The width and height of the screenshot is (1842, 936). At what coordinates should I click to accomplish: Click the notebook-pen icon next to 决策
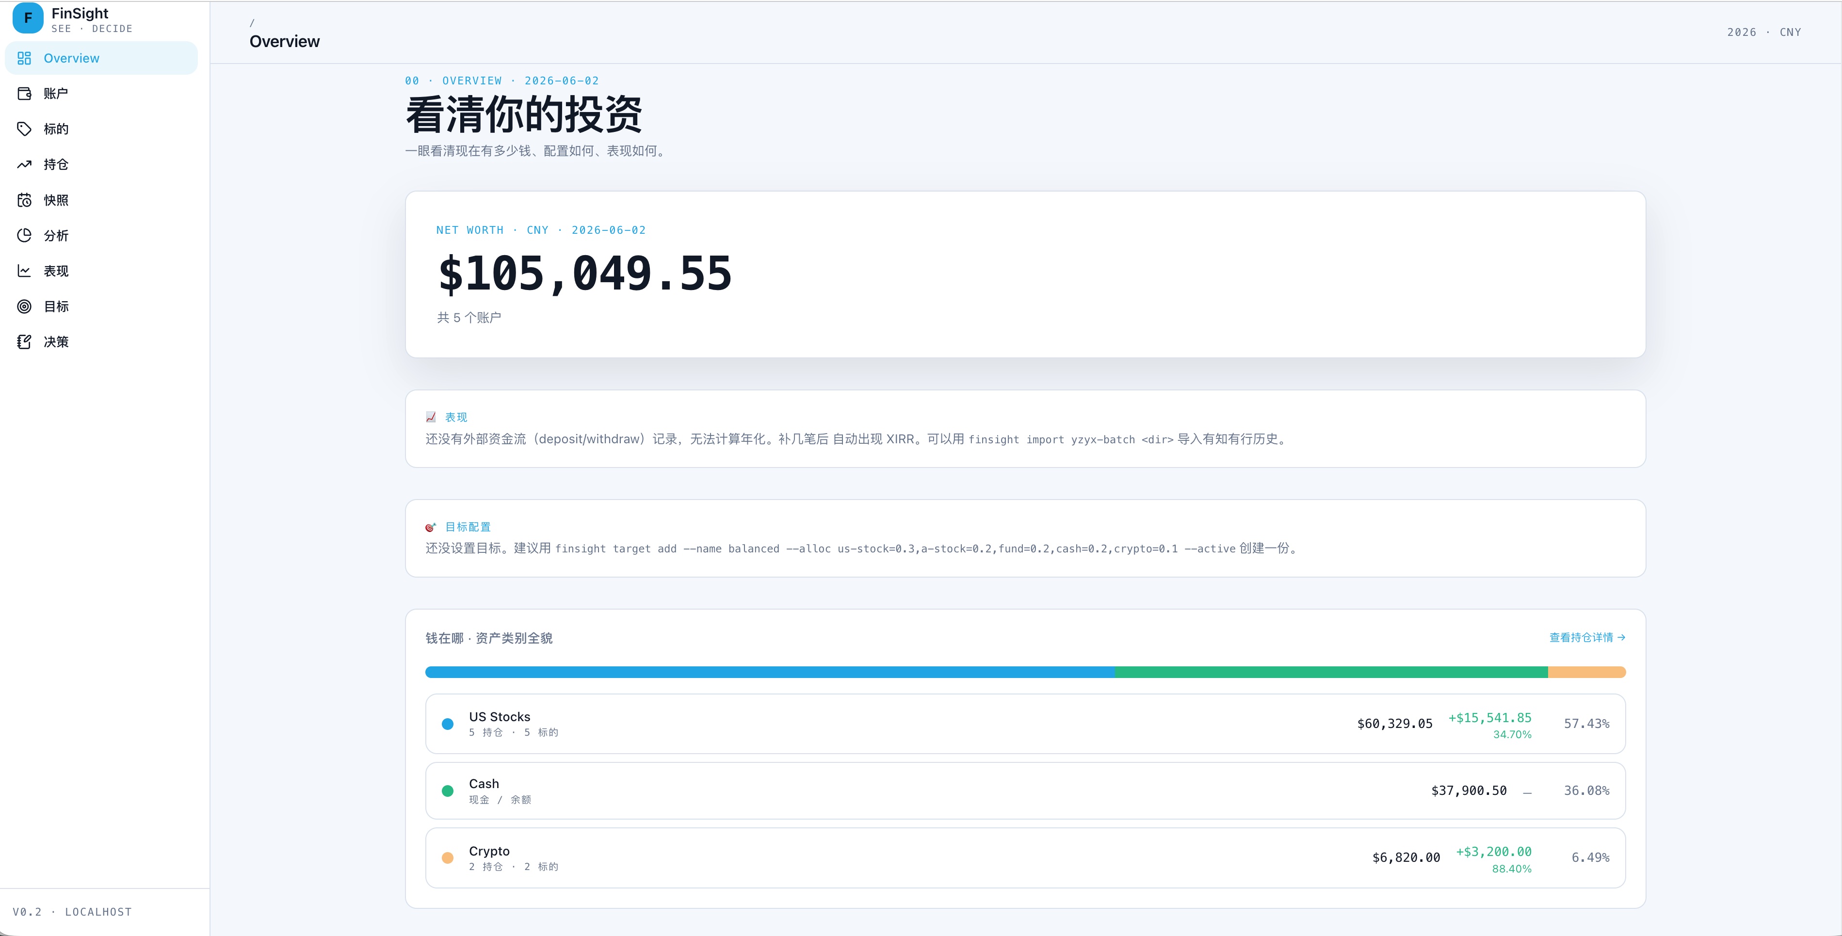(x=24, y=342)
